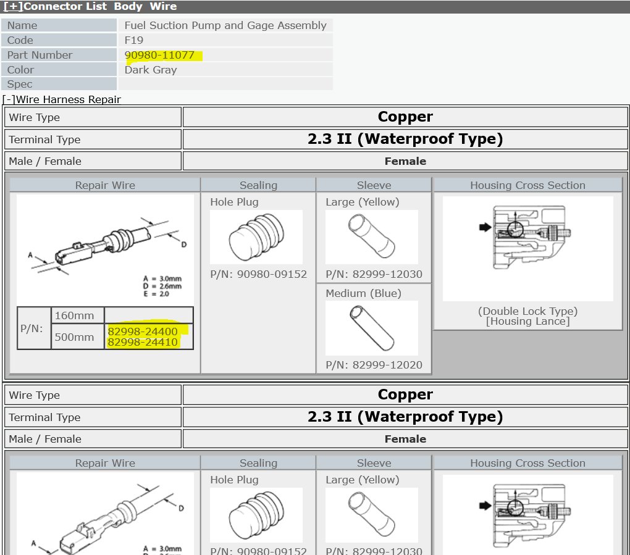Image resolution: width=630 pixels, height=555 pixels.
Task: Expand the Connector List Body Wire header
Action: (13, 6)
